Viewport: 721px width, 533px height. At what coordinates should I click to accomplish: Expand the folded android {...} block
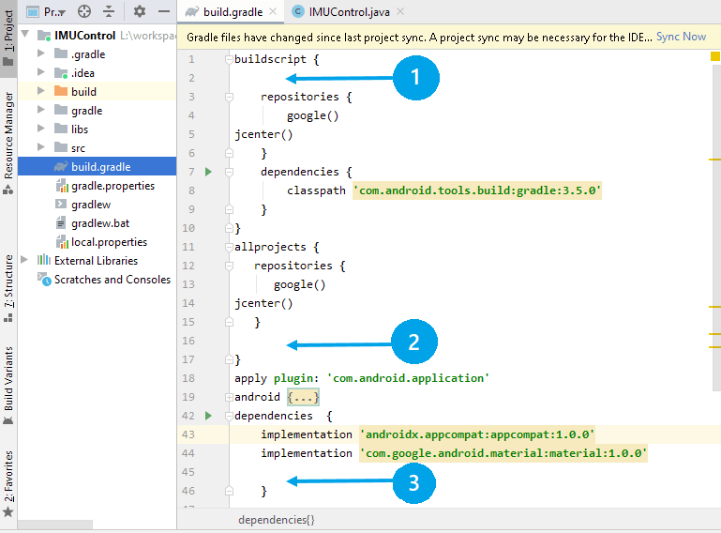pos(303,397)
